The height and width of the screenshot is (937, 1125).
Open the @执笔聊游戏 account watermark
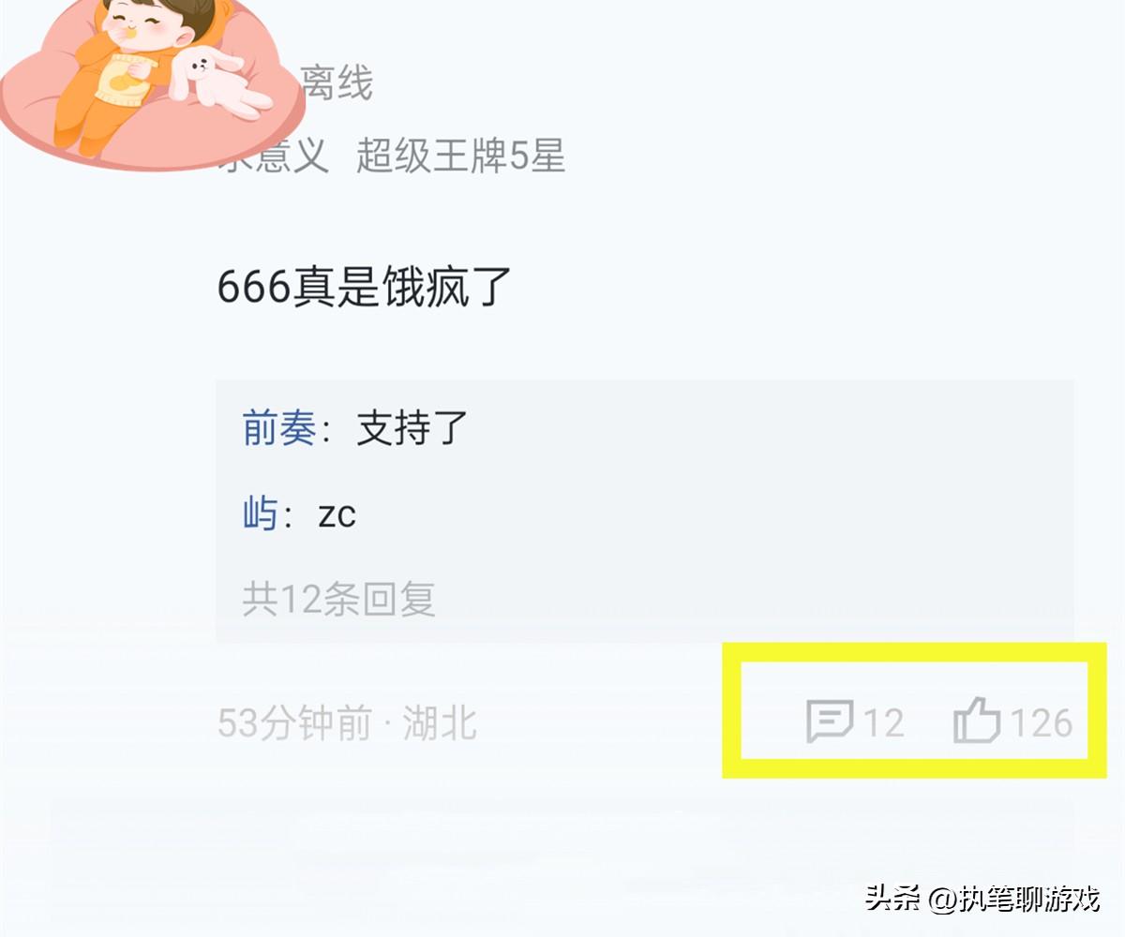pyautogui.click(x=1014, y=900)
